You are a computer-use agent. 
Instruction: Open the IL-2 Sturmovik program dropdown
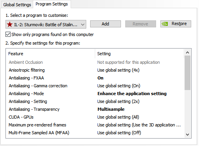tap(46, 24)
